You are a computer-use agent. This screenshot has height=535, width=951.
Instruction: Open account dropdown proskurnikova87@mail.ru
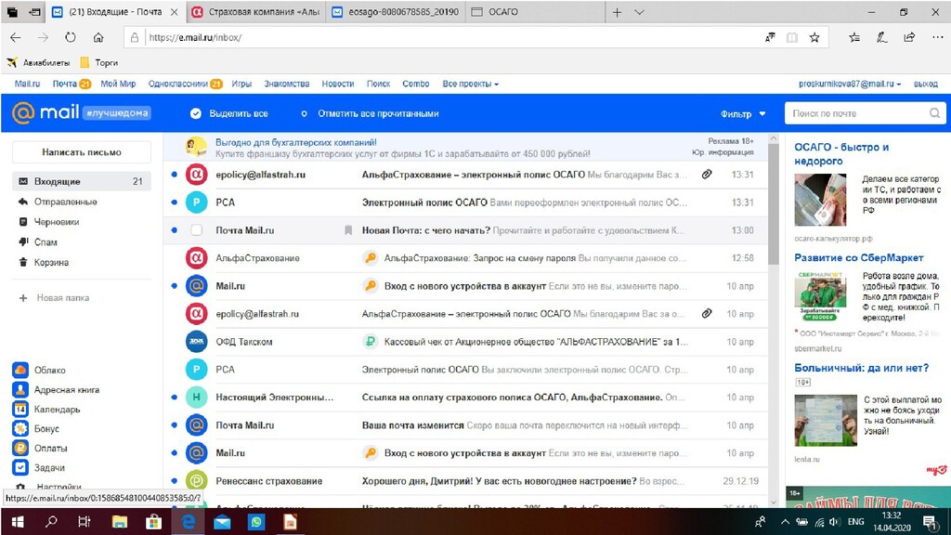[850, 84]
